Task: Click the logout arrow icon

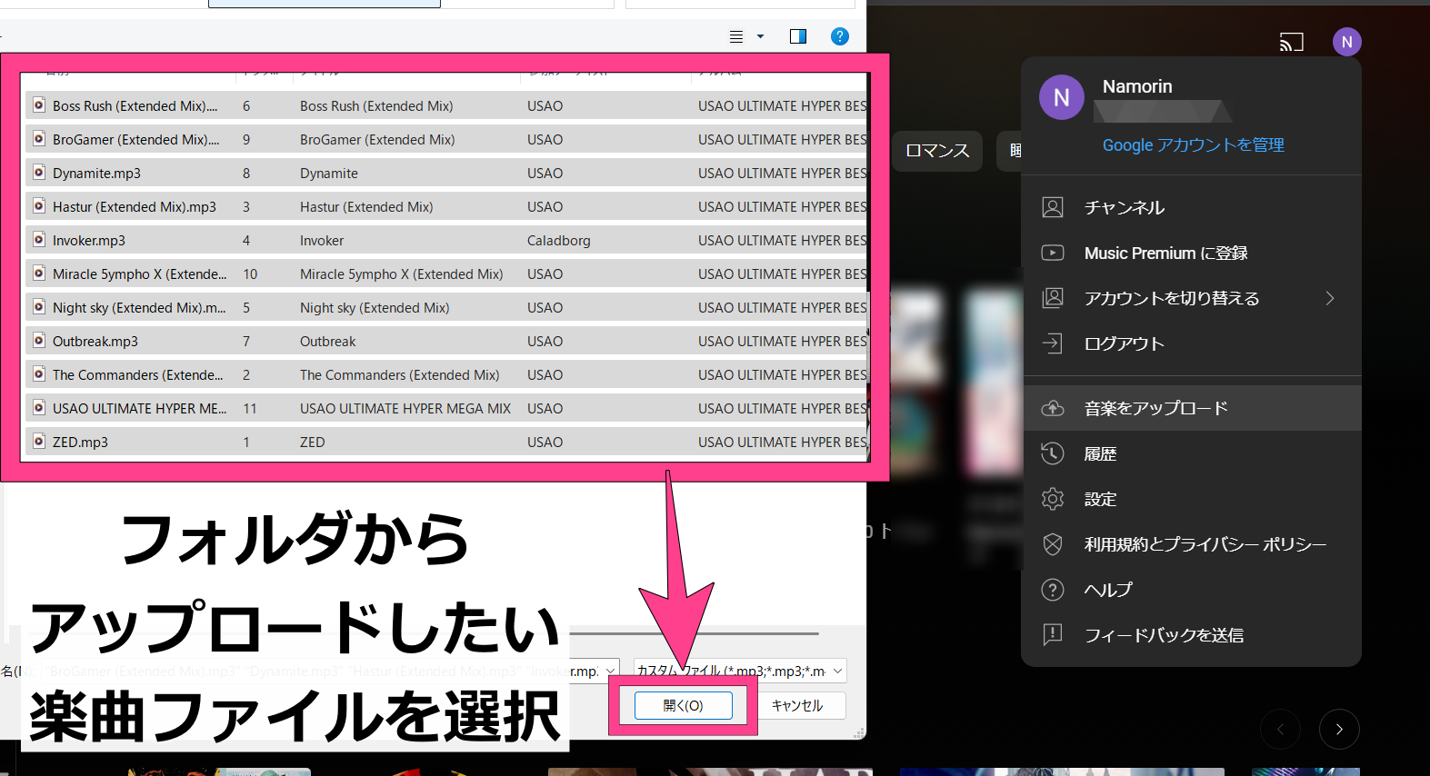Action: coord(1053,343)
